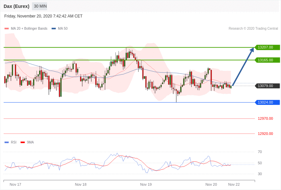This screenshot has width=281, height=190.
Task: Click the 30 MIN timeframe badge
Action: tap(40, 6)
